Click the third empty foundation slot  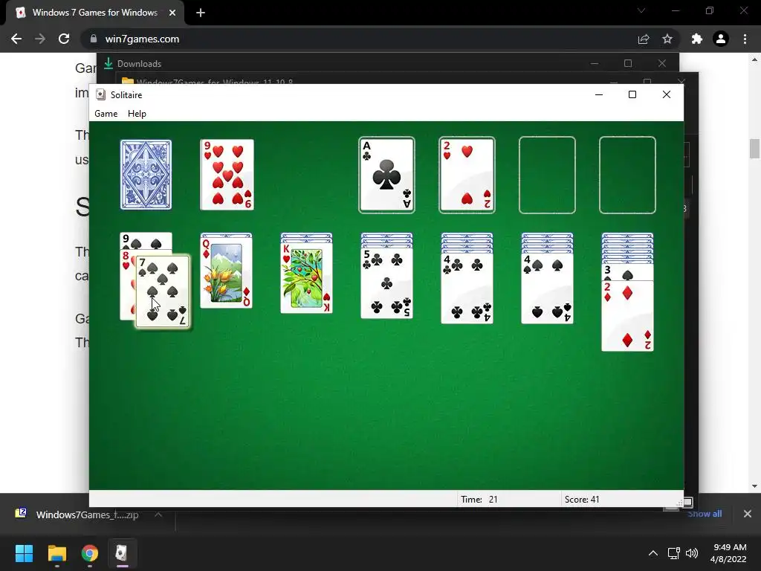(547, 175)
